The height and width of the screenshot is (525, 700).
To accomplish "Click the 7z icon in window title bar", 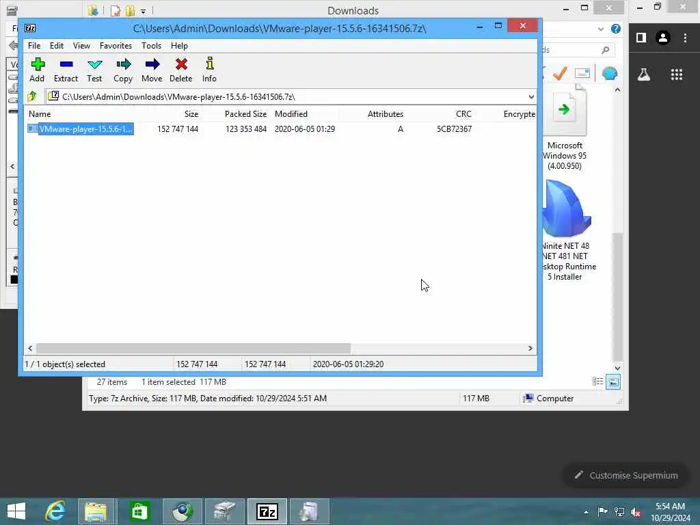I will click(30, 28).
